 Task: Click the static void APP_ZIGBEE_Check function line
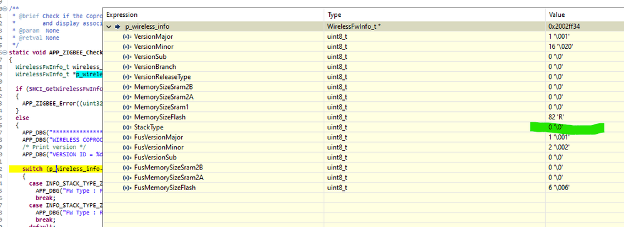(x=56, y=53)
